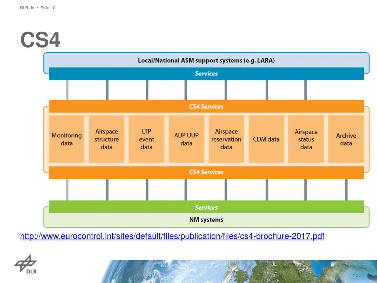Screen dimensions: 377x283
Task: Click the NM systems label
Action: coord(206,220)
